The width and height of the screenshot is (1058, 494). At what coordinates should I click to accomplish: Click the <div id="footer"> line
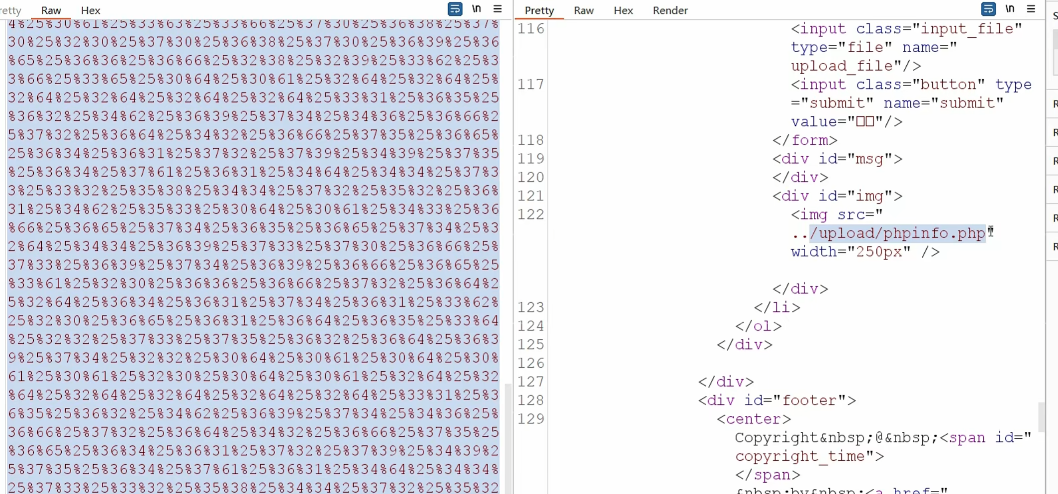coord(777,400)
